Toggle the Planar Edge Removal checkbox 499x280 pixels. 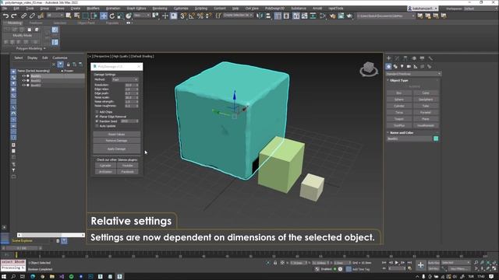pos(97,117)
